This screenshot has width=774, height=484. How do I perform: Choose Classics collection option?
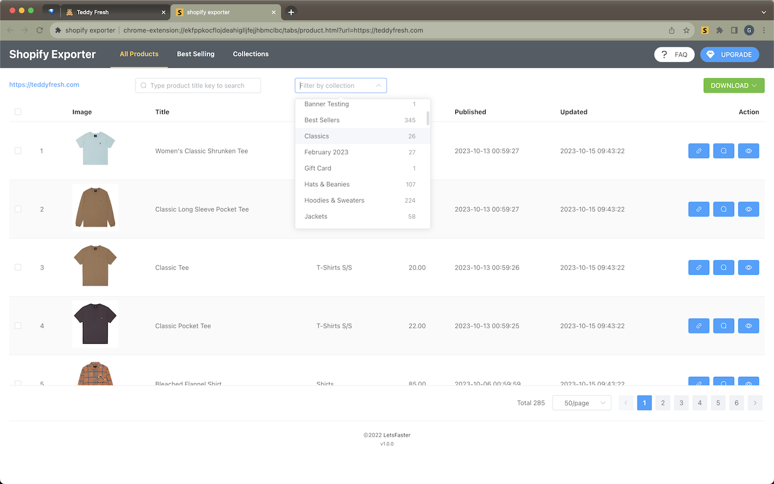362,136
